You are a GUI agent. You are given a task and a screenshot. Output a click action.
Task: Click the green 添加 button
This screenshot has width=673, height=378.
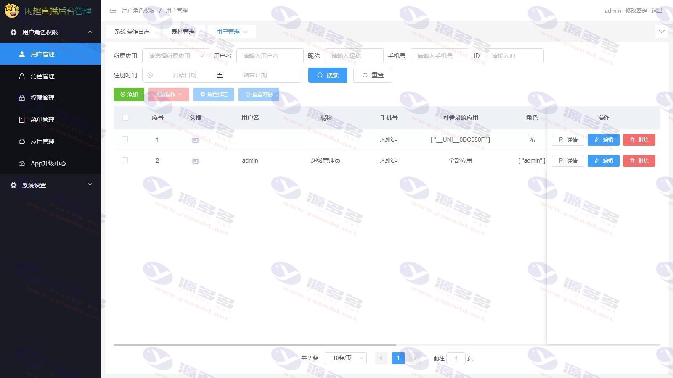pyautogui.click(x=129, y=94)
